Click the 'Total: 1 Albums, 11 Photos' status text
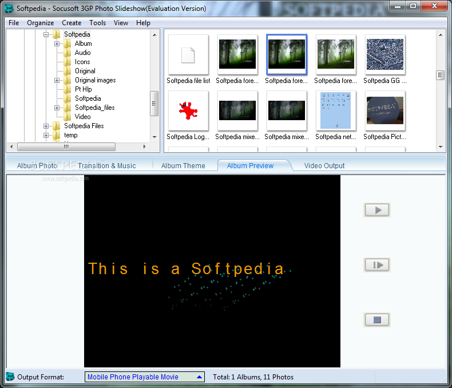The image size is (452, 388). pos(253,377)
